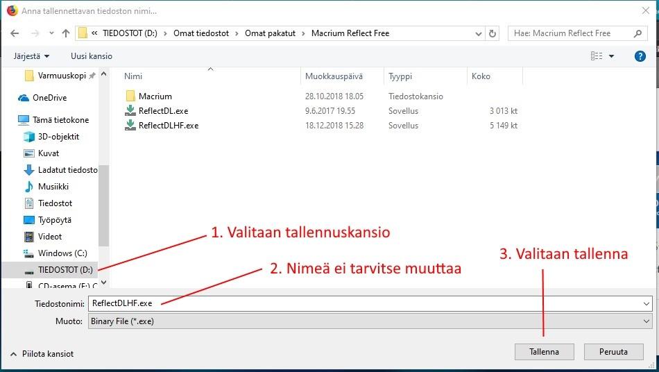The image size is (659, 372).
Task: Go back with the left arrow
Action: click(15, 33)
